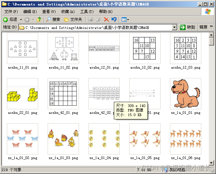Click the vertical scrollbar thumb
This screenshot has width=216, height=174.
(211, 41)
